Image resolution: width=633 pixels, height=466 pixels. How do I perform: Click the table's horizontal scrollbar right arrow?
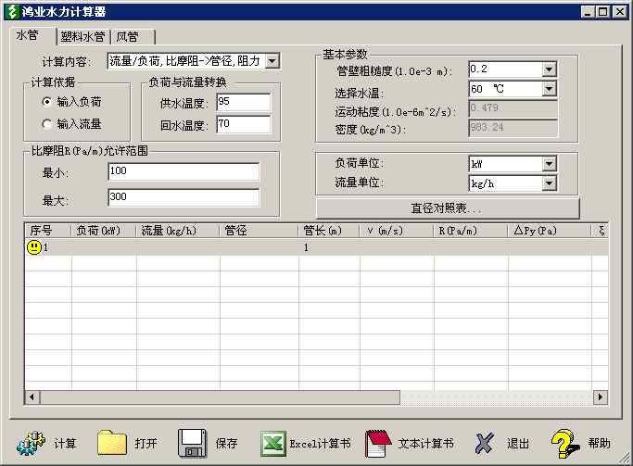pyautogui.click(x=601, y=397)
